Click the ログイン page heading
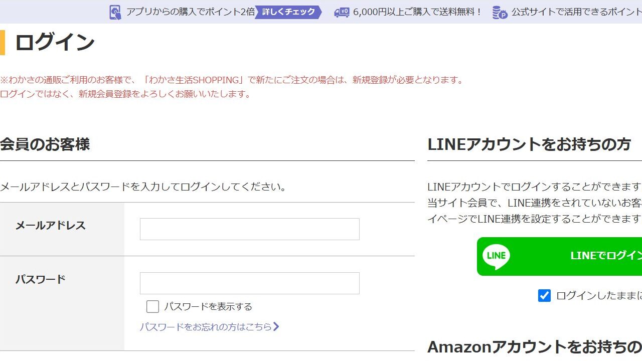The width and height of the screenshot is (642, 361). 55,42
